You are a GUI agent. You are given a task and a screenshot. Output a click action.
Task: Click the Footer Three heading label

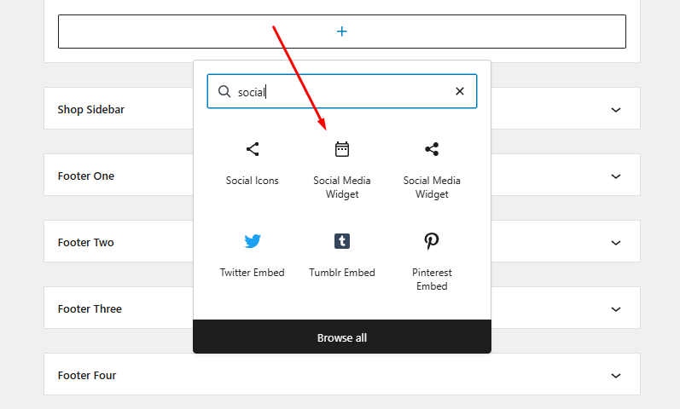point(90,309)
